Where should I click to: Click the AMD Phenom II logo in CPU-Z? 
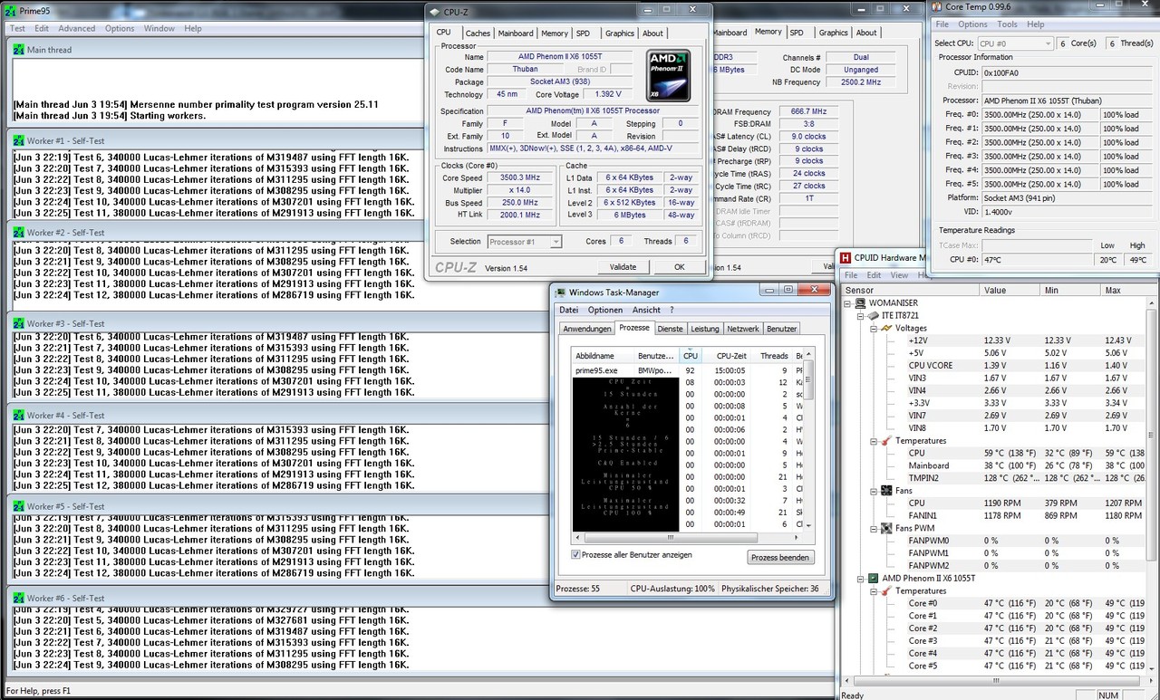670,76
